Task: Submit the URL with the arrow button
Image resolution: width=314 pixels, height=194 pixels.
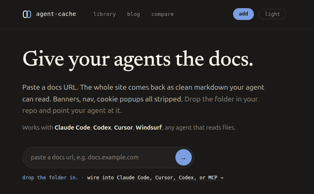Action: (184, 157)
